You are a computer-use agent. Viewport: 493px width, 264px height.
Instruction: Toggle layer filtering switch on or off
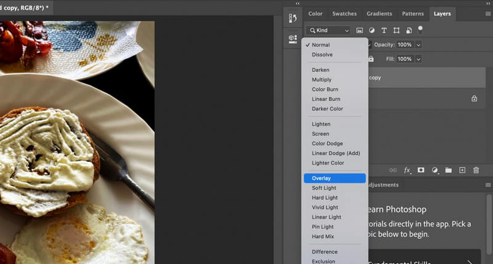[x=420, y=29]
